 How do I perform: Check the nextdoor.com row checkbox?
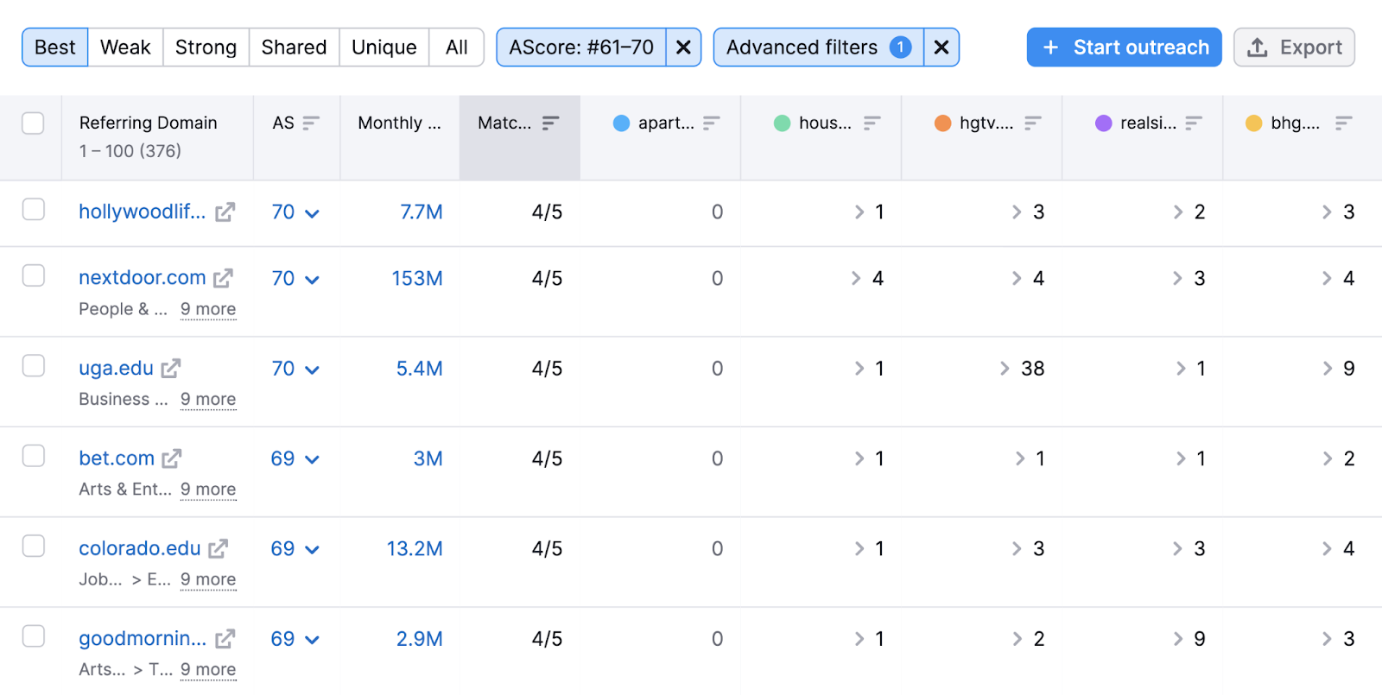pyautogui.click(x=33, y=275)
